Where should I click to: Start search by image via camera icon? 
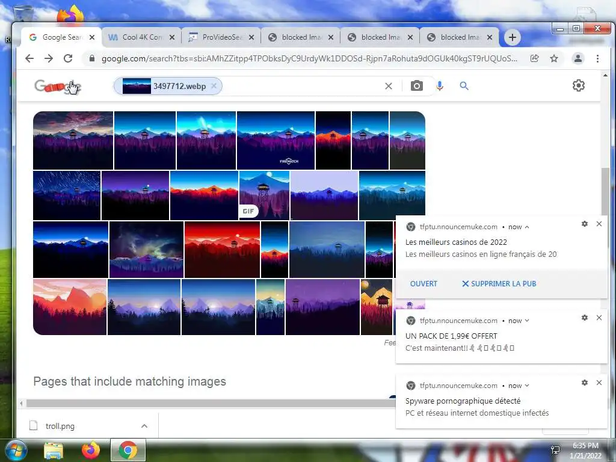point(417,85)
